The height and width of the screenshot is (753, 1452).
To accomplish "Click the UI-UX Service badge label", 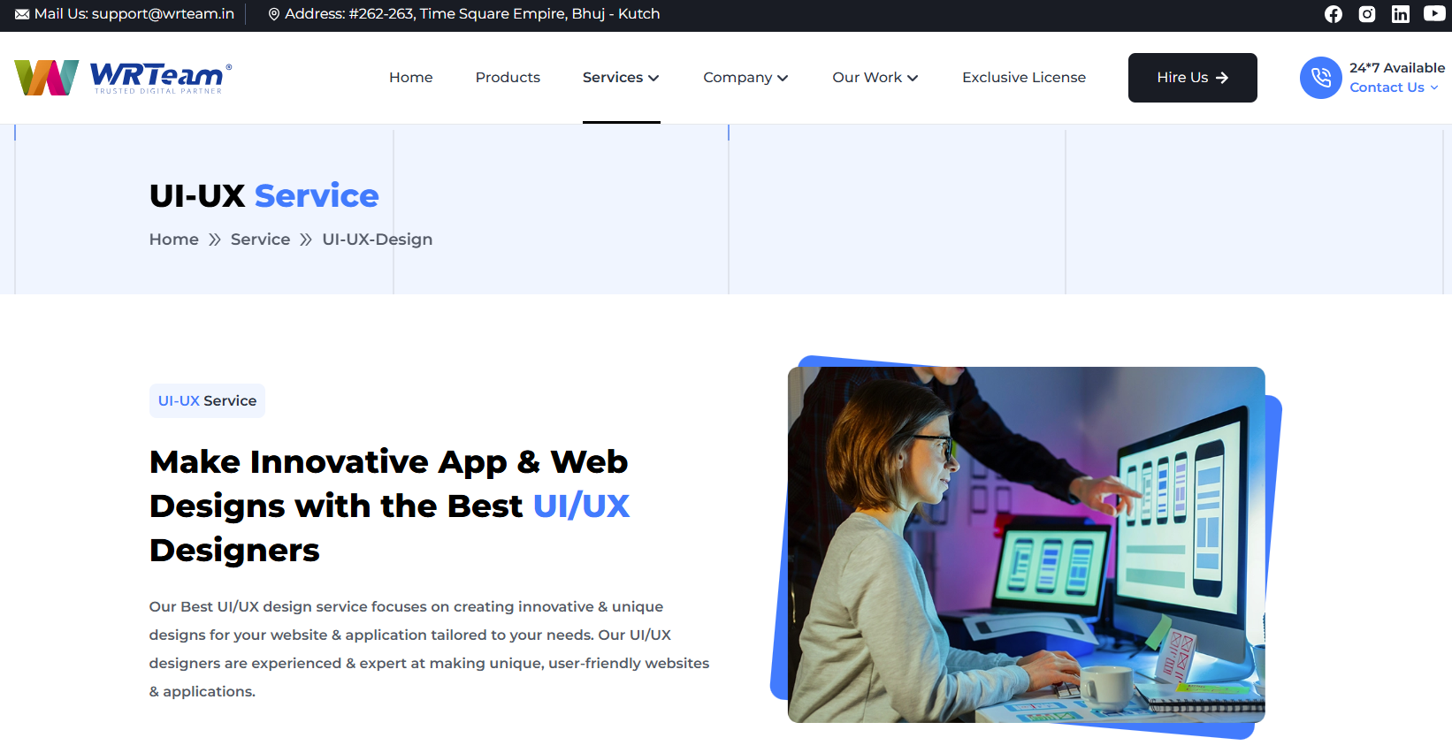I will click(x=207, y=401).
